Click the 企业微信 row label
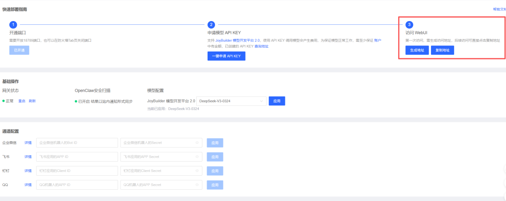506x201 pixels. tap(9, 142)
